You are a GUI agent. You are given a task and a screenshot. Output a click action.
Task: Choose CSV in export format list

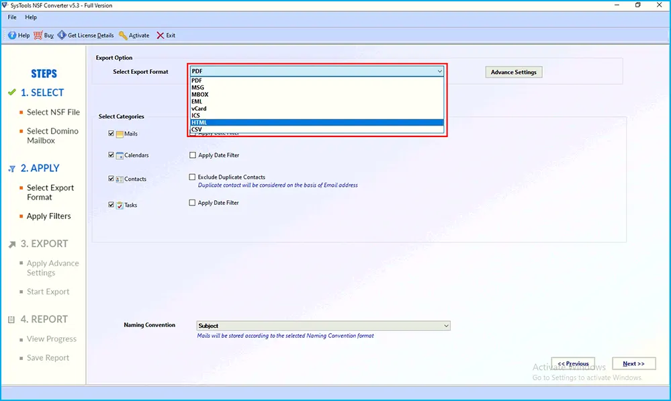coord(316,129)
